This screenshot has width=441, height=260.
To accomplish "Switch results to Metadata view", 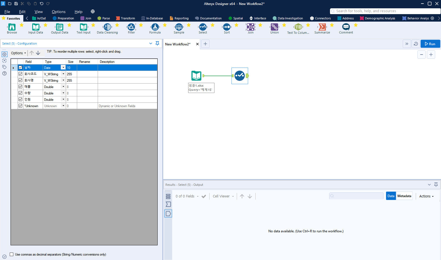I will pyautogui.click(x=404, y=196).
